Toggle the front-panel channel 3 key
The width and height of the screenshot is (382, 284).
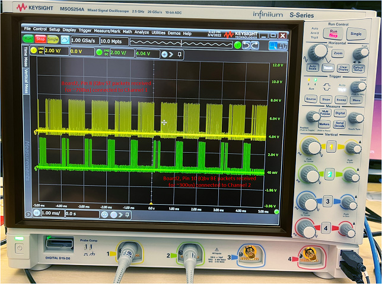pos(327,201)
